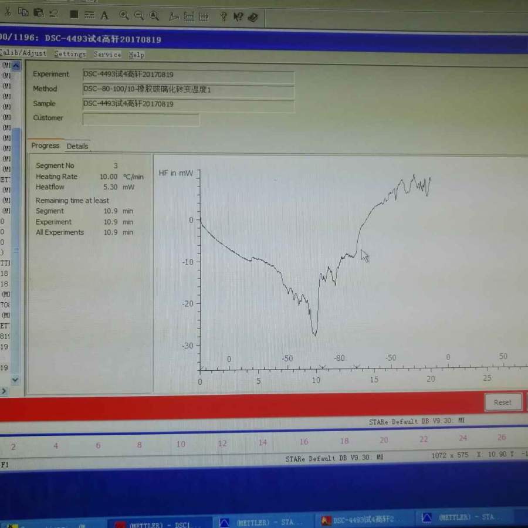Open the Calib/Adjust menu
The width and height of the screenshot is (528, 528).
click(23, 53)
